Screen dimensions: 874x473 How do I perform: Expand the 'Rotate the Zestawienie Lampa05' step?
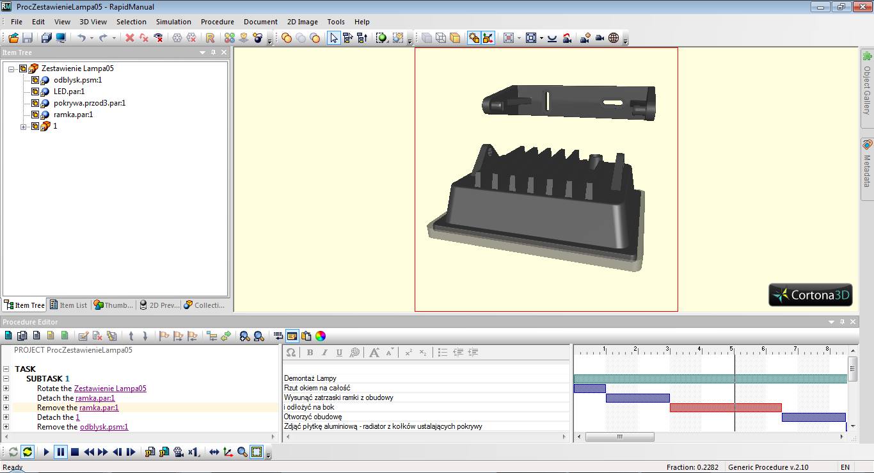click(x=6, y=389)
